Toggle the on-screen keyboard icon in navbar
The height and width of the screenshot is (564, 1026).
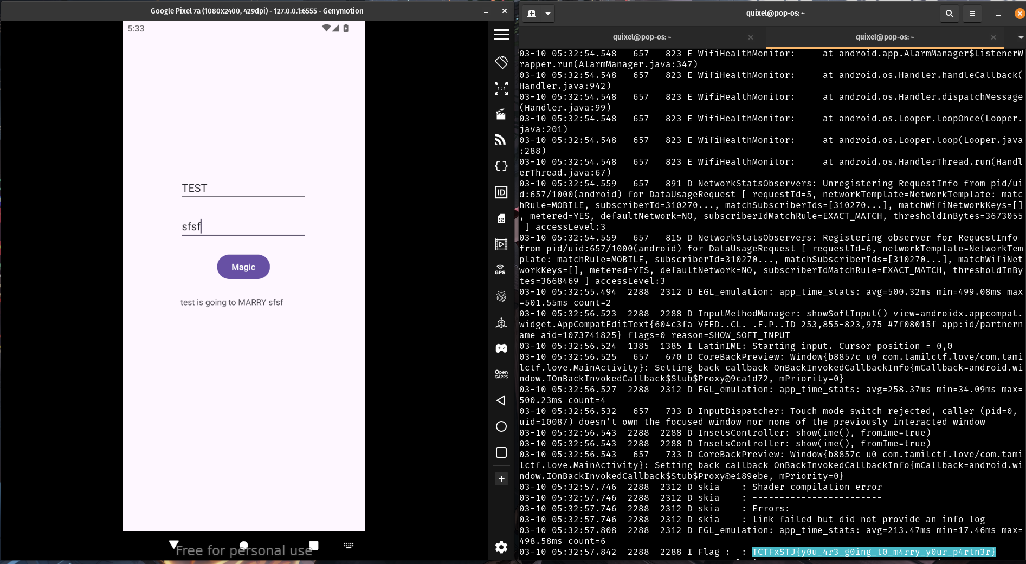[x=349, y=546]
